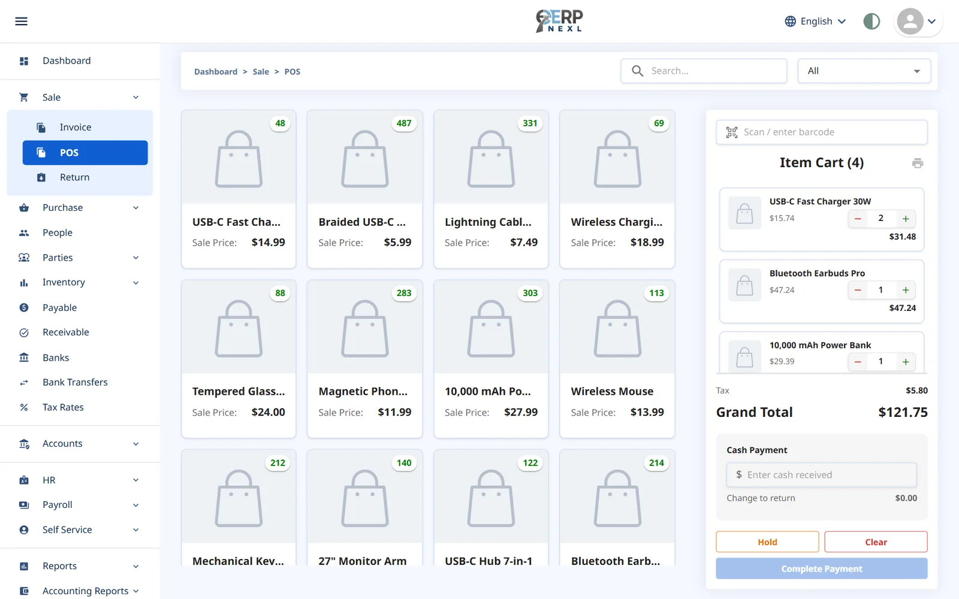
Task: Decrease 10,000 mAh Power Bank quantity
Action: tap(858, 362)
